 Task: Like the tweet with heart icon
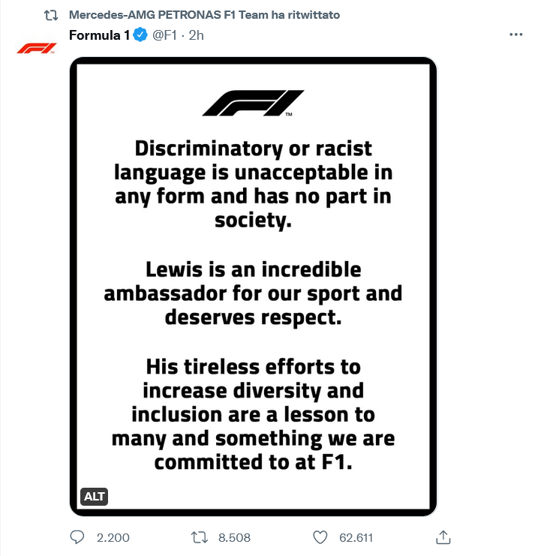320,537
